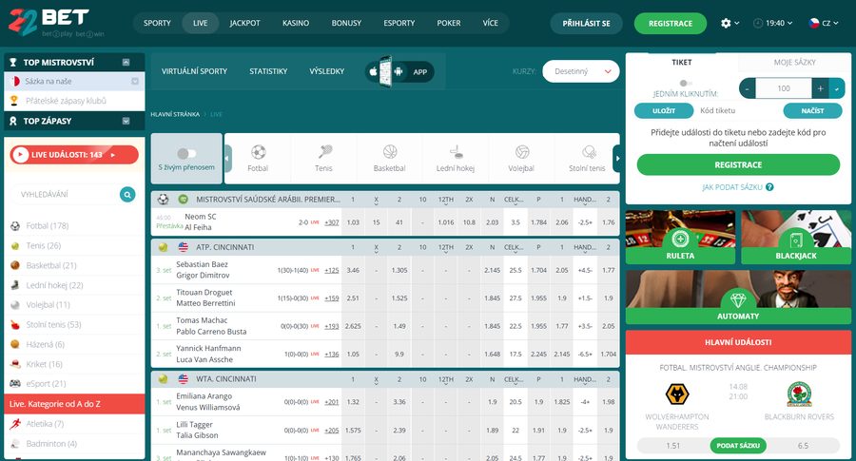The image size is (856, 461).
Task: Click the ULOŽIT ticket button
Action: 664,111
